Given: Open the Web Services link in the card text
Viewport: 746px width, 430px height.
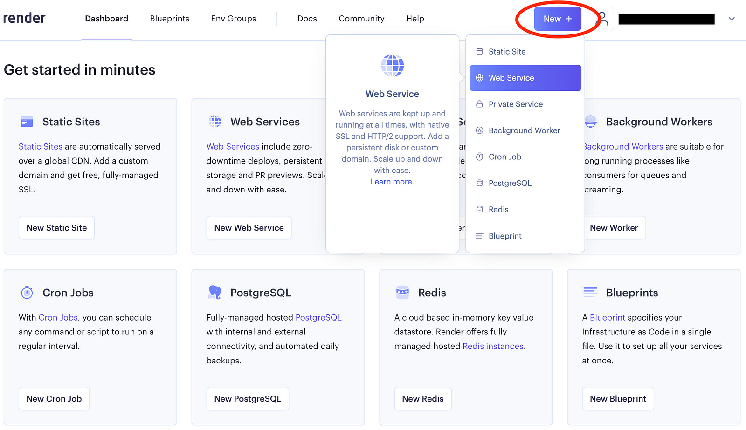Looking at the screenshot, I should click(x=233, y=146).
